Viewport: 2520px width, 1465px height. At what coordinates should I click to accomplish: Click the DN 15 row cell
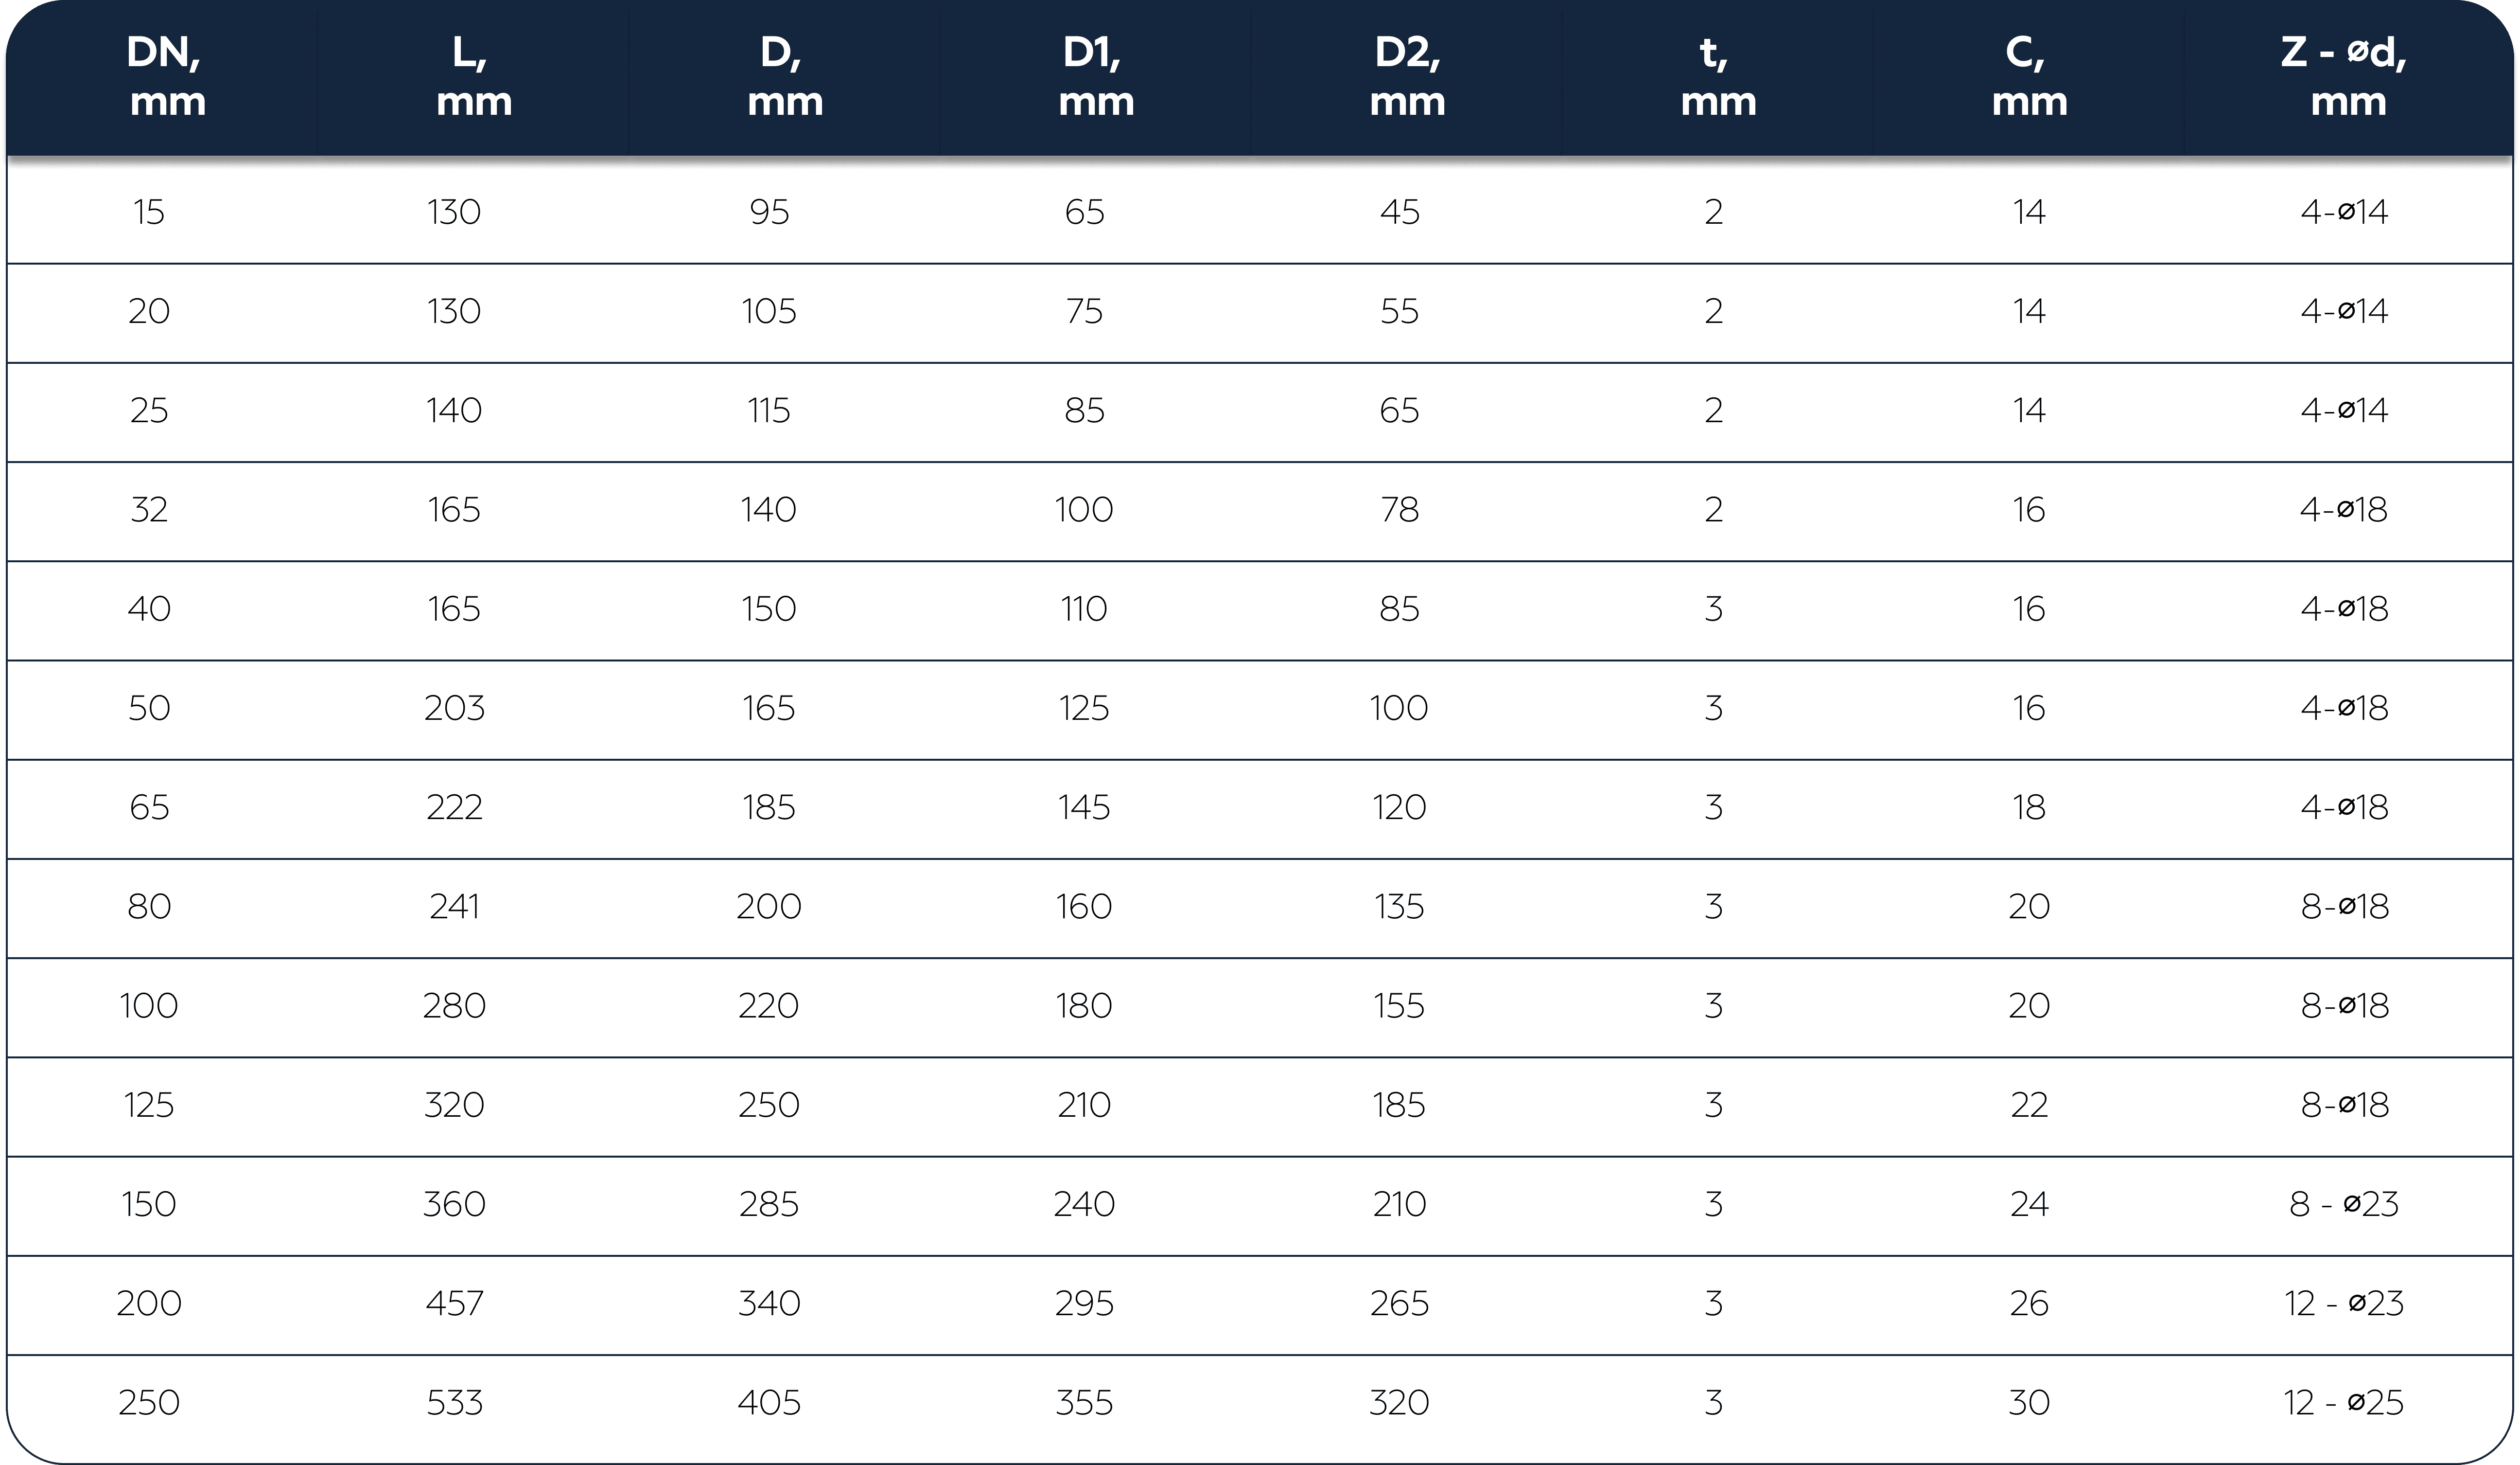point(149,212)
